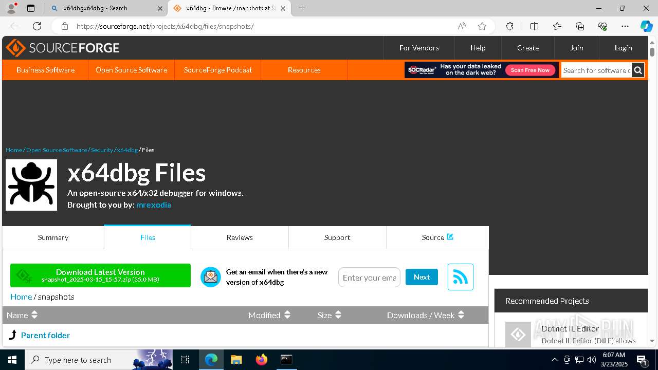Open the RSS feed icon
The height and width of the screenshot is (370, 658).
click(461, 277)
